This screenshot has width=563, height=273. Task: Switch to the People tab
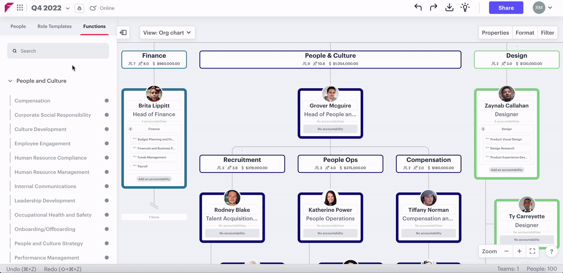pyautogui.click(x=18, y=26)
